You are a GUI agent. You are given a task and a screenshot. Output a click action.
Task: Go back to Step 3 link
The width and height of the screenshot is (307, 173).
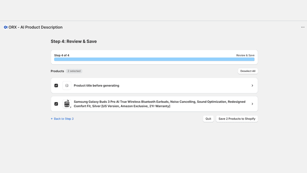[62, 119]
